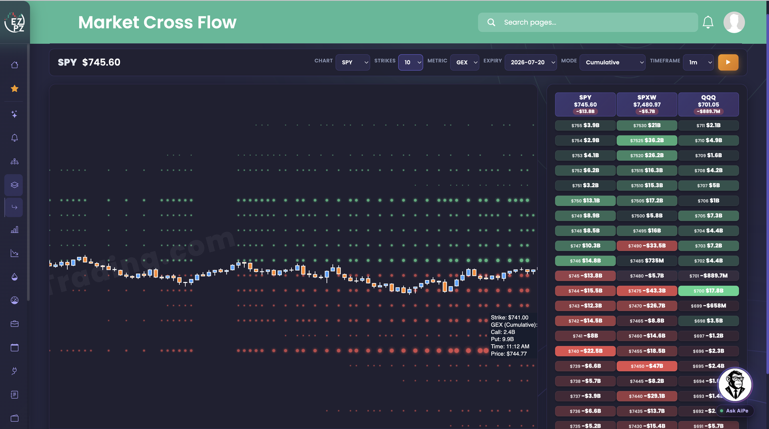Open the sparkles AI icon in the sidebar
The width and height of the screenshot is (769, 429).
[x=14, y=114]
